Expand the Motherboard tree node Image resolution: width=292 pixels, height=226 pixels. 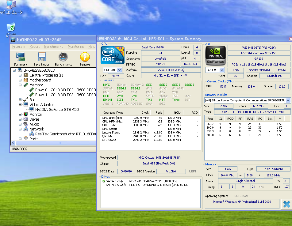[x=20, y=80]
